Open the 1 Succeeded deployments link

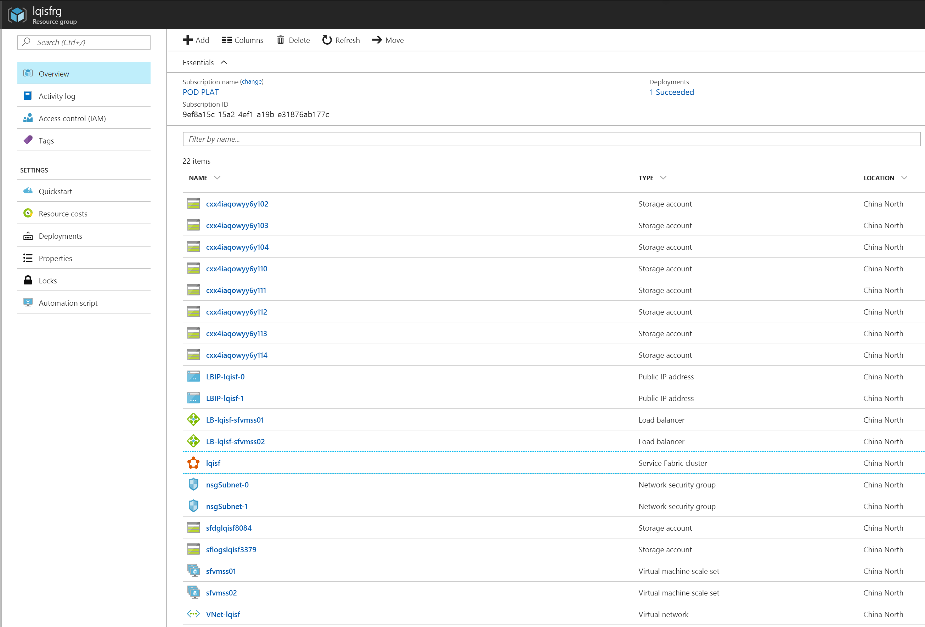(x=671, y=92)
